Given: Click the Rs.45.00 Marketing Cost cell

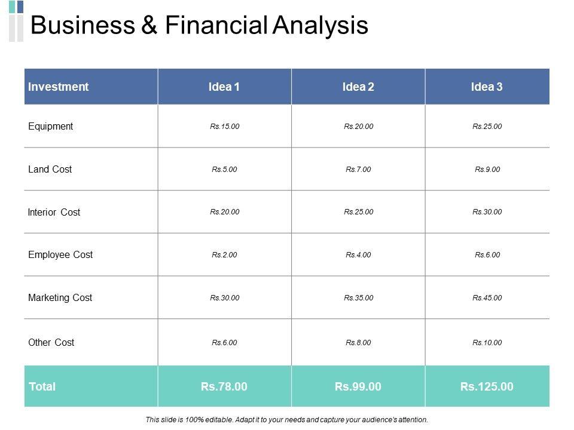Looking at the screenshot, I should [487, 297].
